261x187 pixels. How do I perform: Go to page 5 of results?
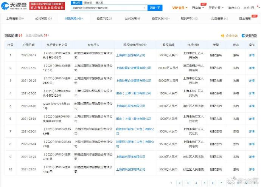pos(204,183)
